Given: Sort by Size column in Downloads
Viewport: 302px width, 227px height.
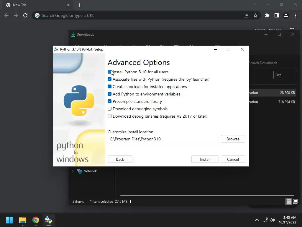Looking at the screenshot, I should (278, 75).
